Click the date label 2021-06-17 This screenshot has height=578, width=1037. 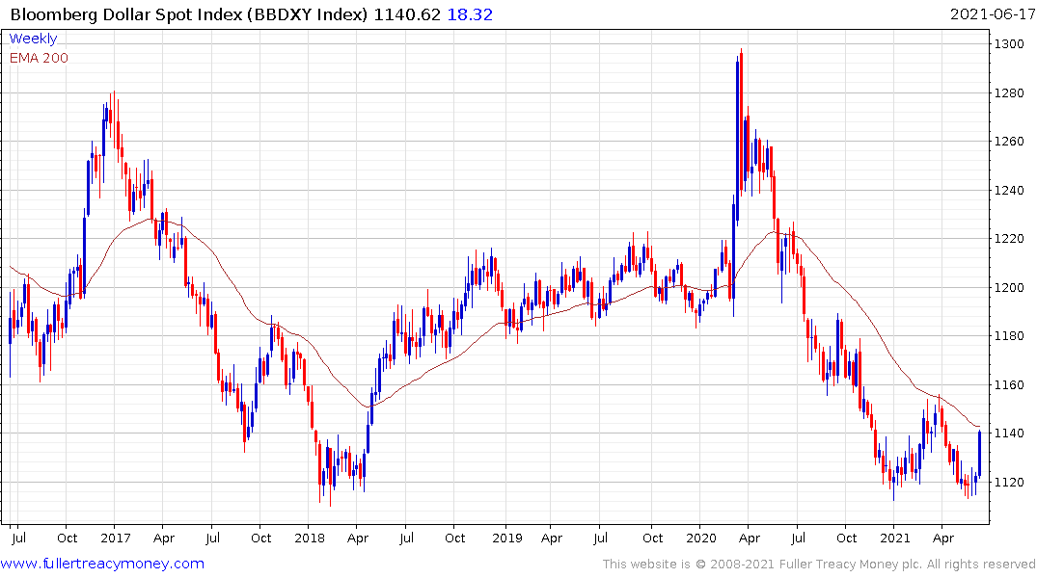pyautogui.click(x=993, y=14)
